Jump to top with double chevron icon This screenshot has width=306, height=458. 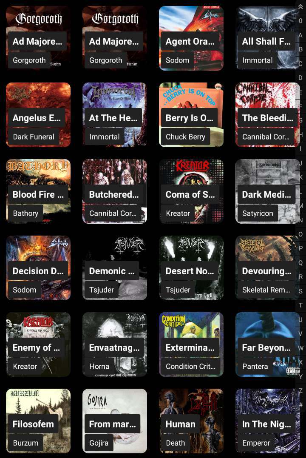point(300,7)
